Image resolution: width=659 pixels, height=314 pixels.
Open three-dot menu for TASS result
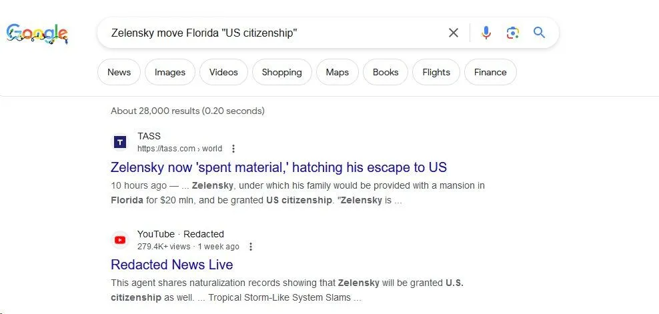pos(233,149)
